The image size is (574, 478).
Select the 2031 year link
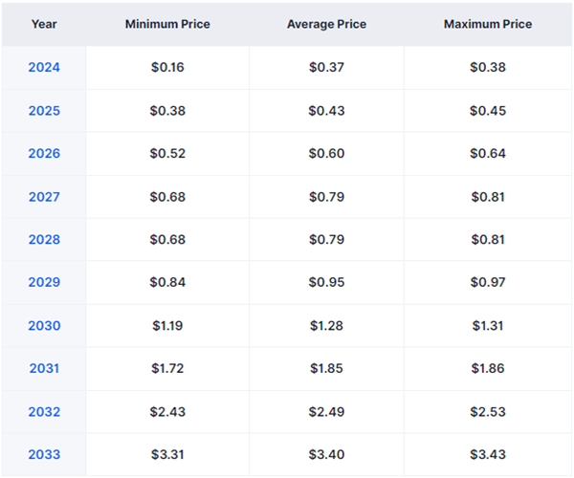(44, 369)
